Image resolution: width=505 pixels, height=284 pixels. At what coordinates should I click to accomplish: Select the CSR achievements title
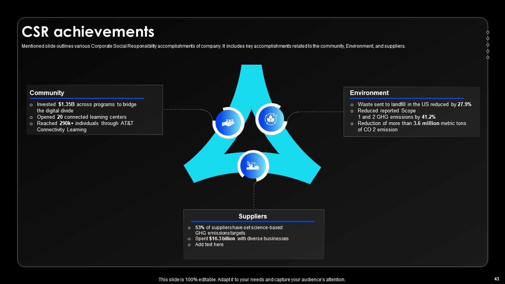coord(88,32)
